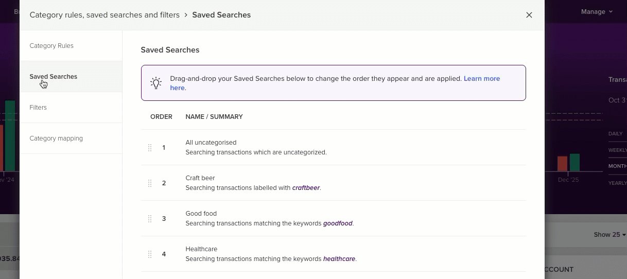Open the Filters section
This screenshot has width=627, height=279.
tap(38, 108)
